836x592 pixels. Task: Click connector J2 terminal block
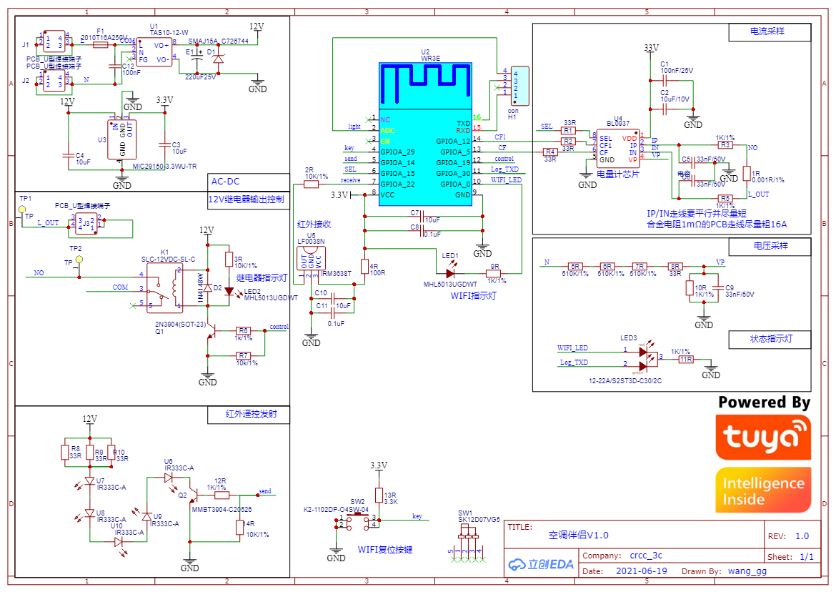54,81
